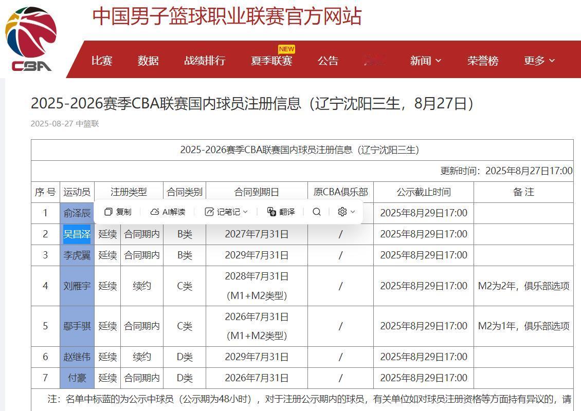Open the 数据 navigation tab

click(x=148, y=60)
